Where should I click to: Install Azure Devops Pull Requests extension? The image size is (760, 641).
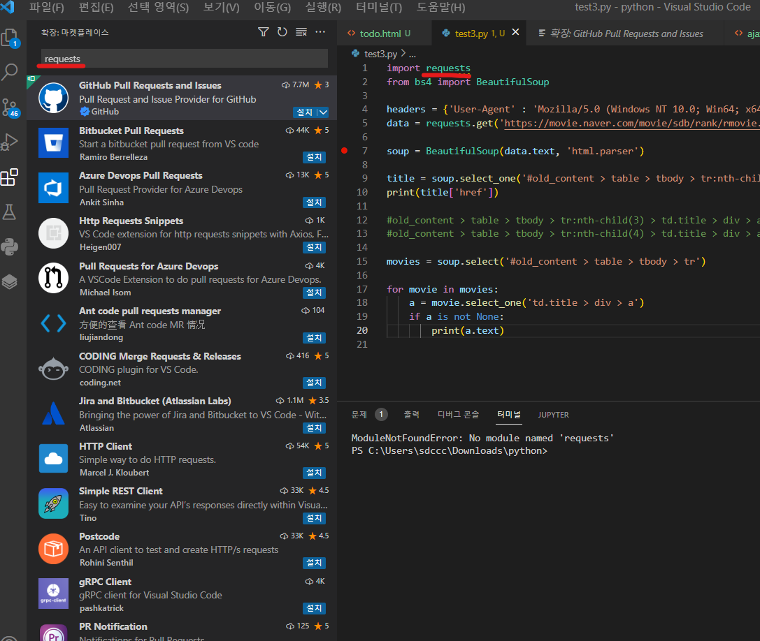pyautogui.click(x=314, y=202)
